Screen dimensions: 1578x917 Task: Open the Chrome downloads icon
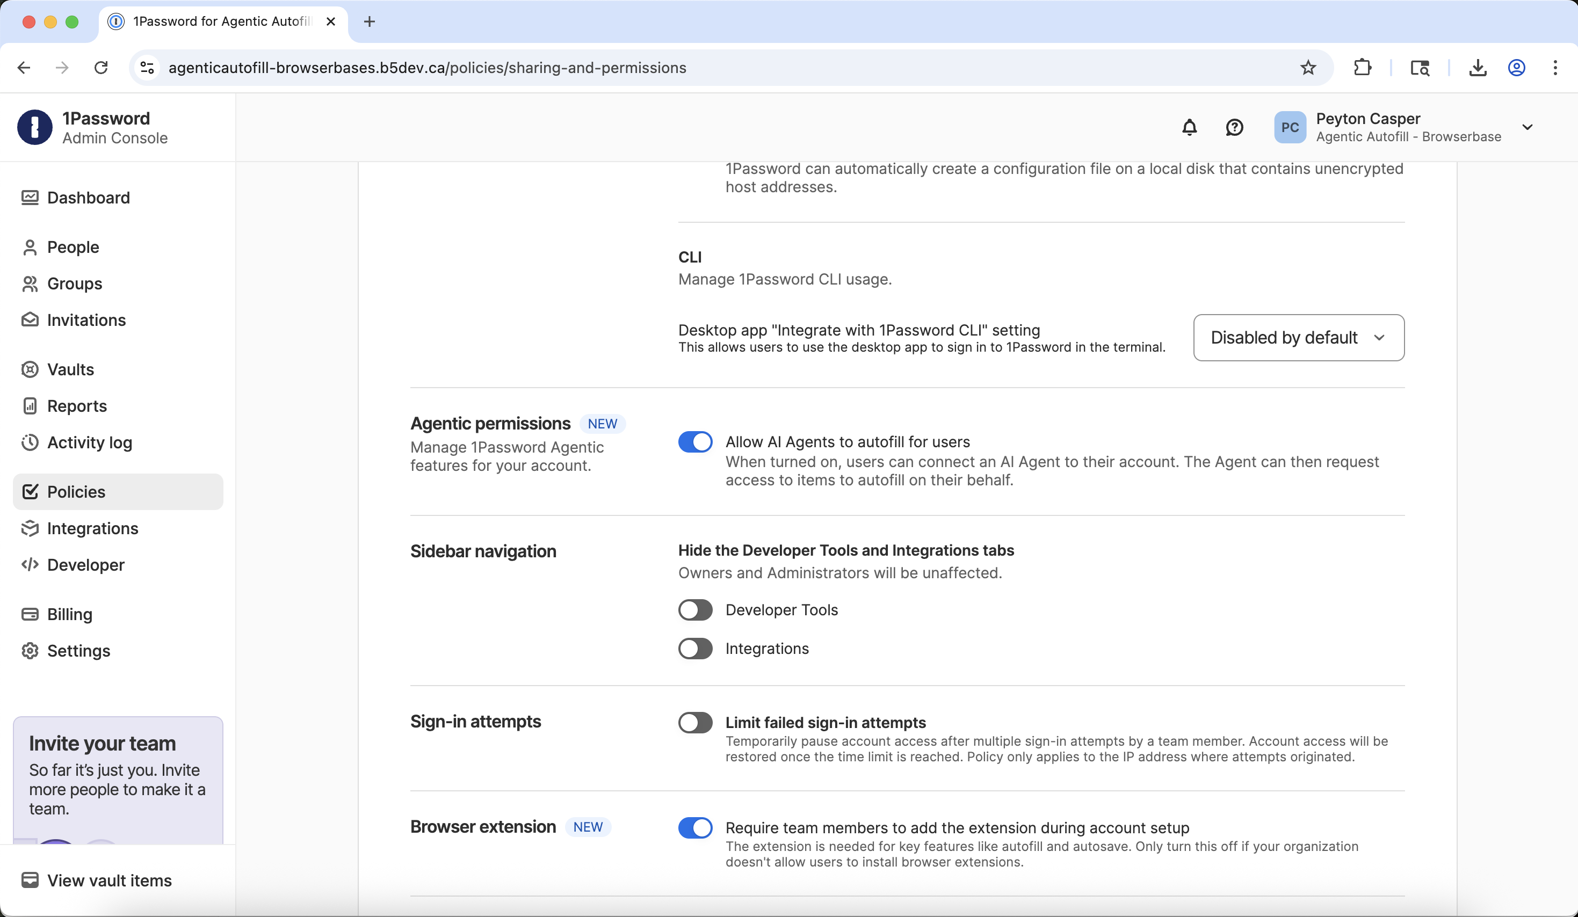pos(1478,68)
